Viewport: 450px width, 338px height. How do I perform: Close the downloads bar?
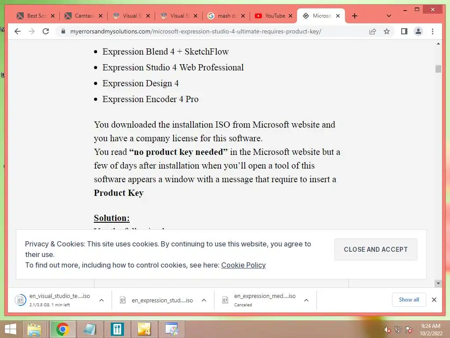click(x=434, y=300)
